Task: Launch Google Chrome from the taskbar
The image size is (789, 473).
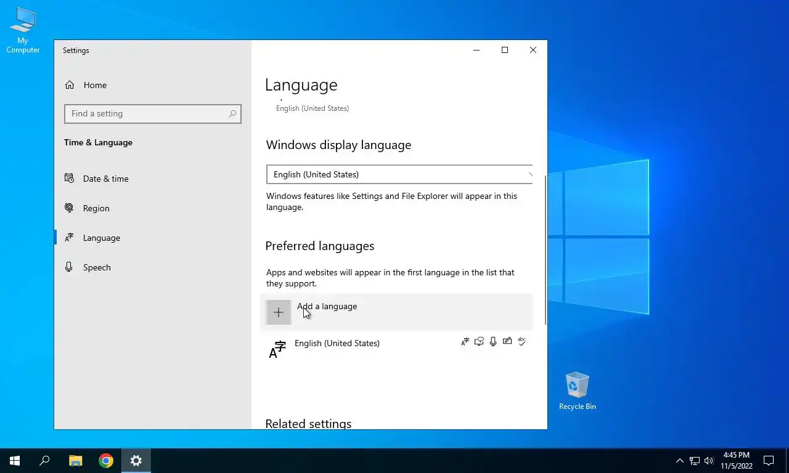Action: [x=106, y=461]
